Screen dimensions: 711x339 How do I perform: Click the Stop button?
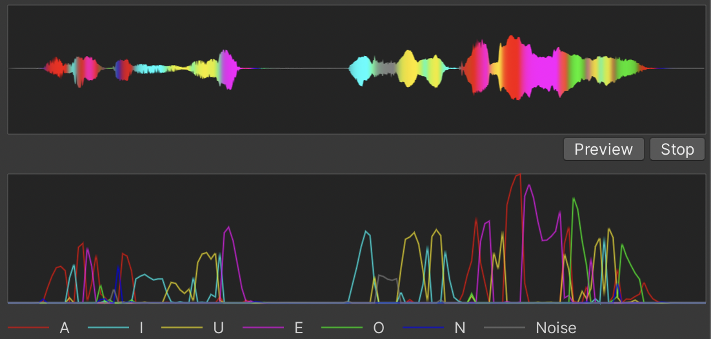(677, 149)
